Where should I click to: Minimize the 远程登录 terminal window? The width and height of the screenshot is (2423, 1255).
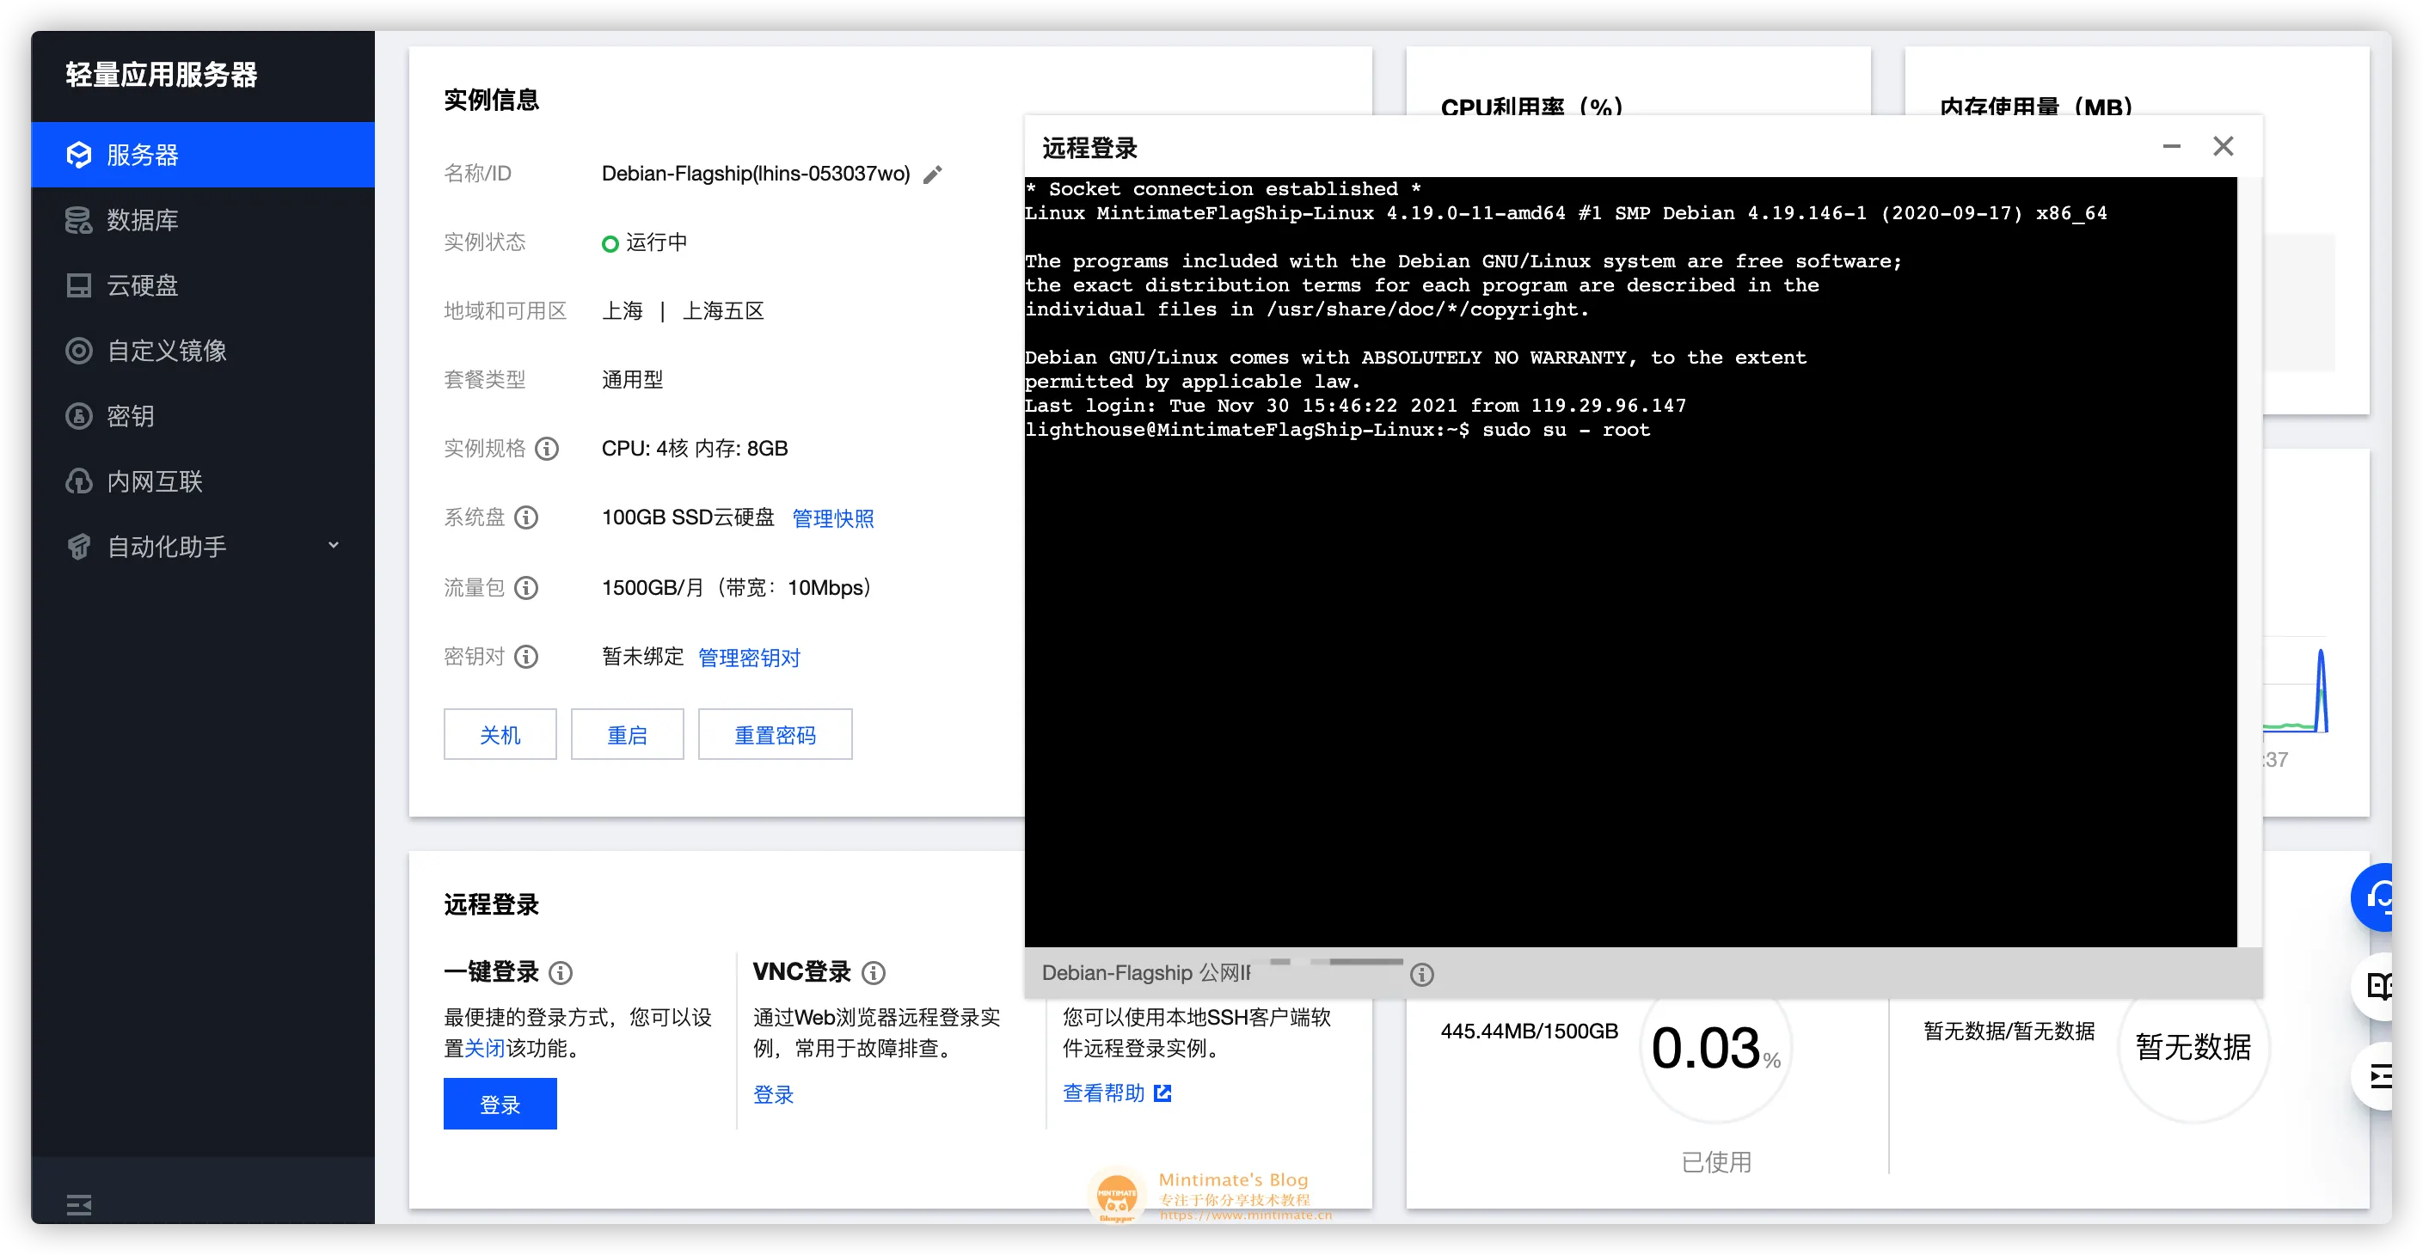tap(2172, 146)
